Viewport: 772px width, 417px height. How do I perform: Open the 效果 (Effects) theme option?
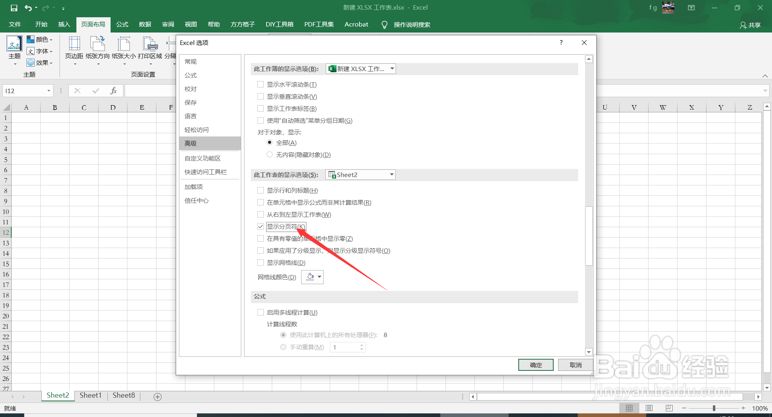point(40,63)
